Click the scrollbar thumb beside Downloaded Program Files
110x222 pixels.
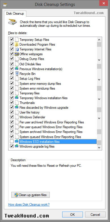coord(99,44)
